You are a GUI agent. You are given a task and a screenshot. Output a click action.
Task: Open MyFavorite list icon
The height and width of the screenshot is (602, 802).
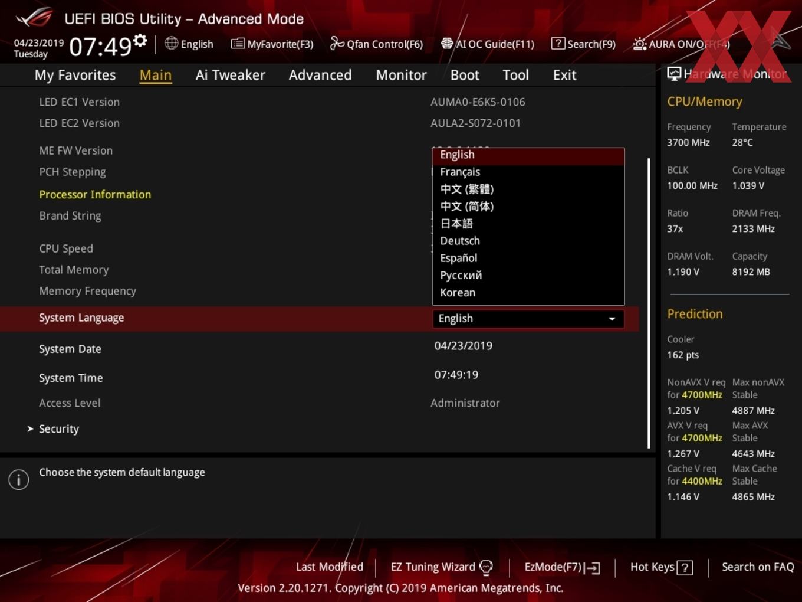[238, 44]
